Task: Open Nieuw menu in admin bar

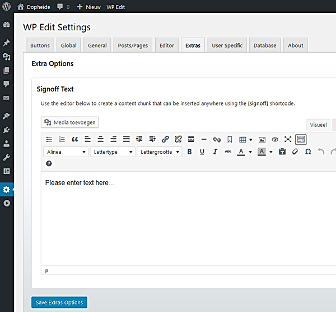Action: pyautogui.click(x=89, y=7)
